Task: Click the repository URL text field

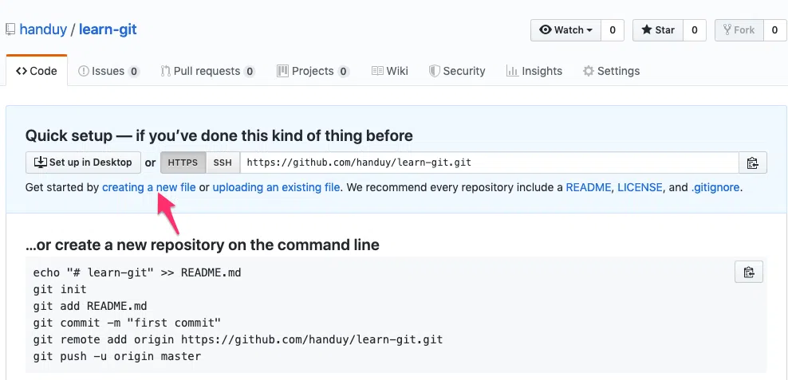Action: [x=489, y=163]
